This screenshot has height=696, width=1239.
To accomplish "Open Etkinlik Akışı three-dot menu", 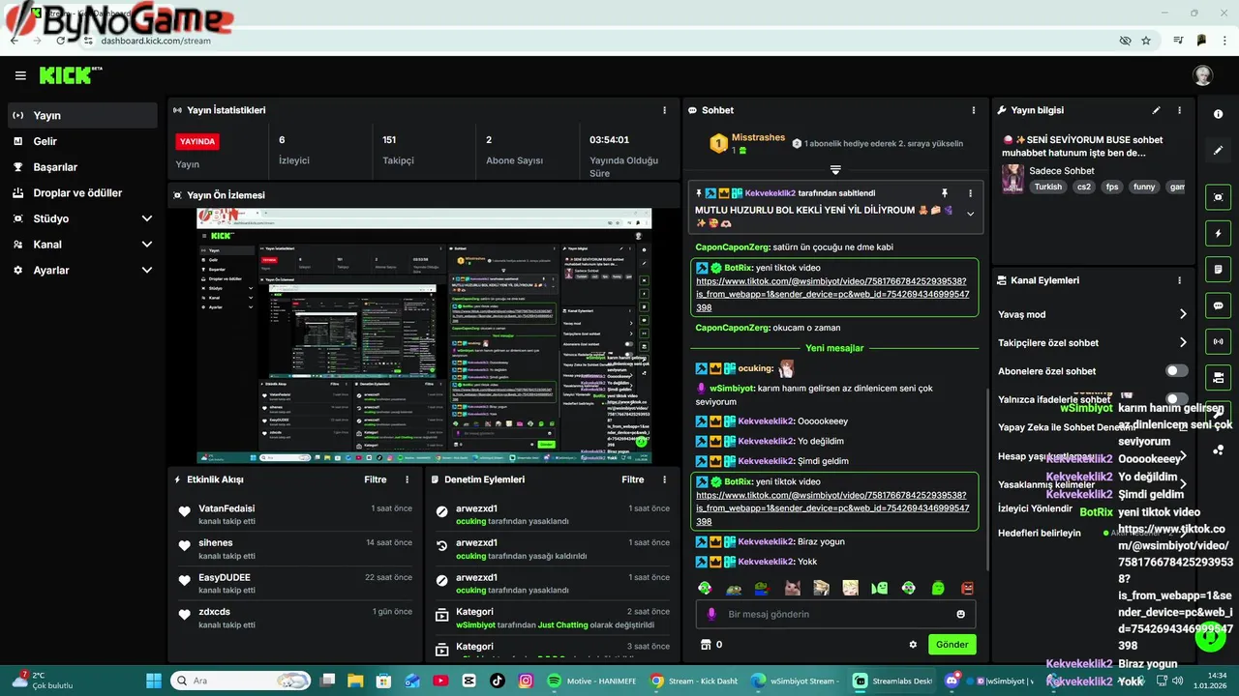I will pyautogui.click(x=407, y=479).
